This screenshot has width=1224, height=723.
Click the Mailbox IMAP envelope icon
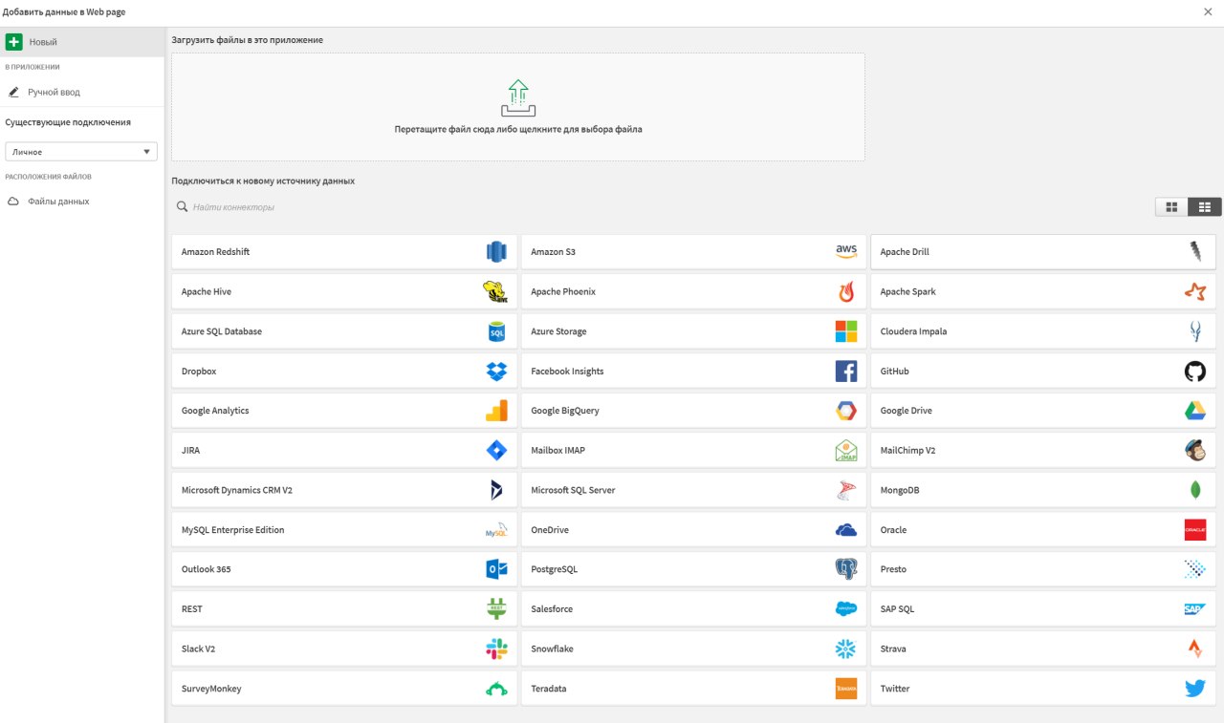845,451
